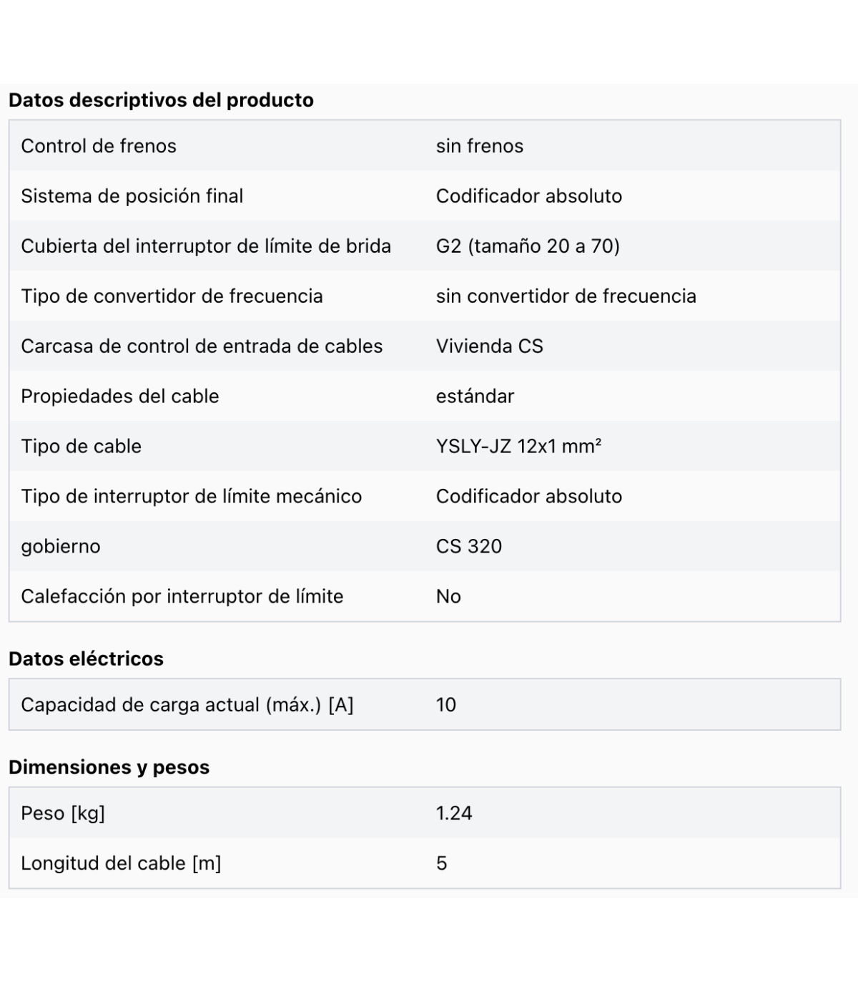Screen dimensions: 858x982
Task: Select the 'sin frenos' value
Action: tap(480, 146)
